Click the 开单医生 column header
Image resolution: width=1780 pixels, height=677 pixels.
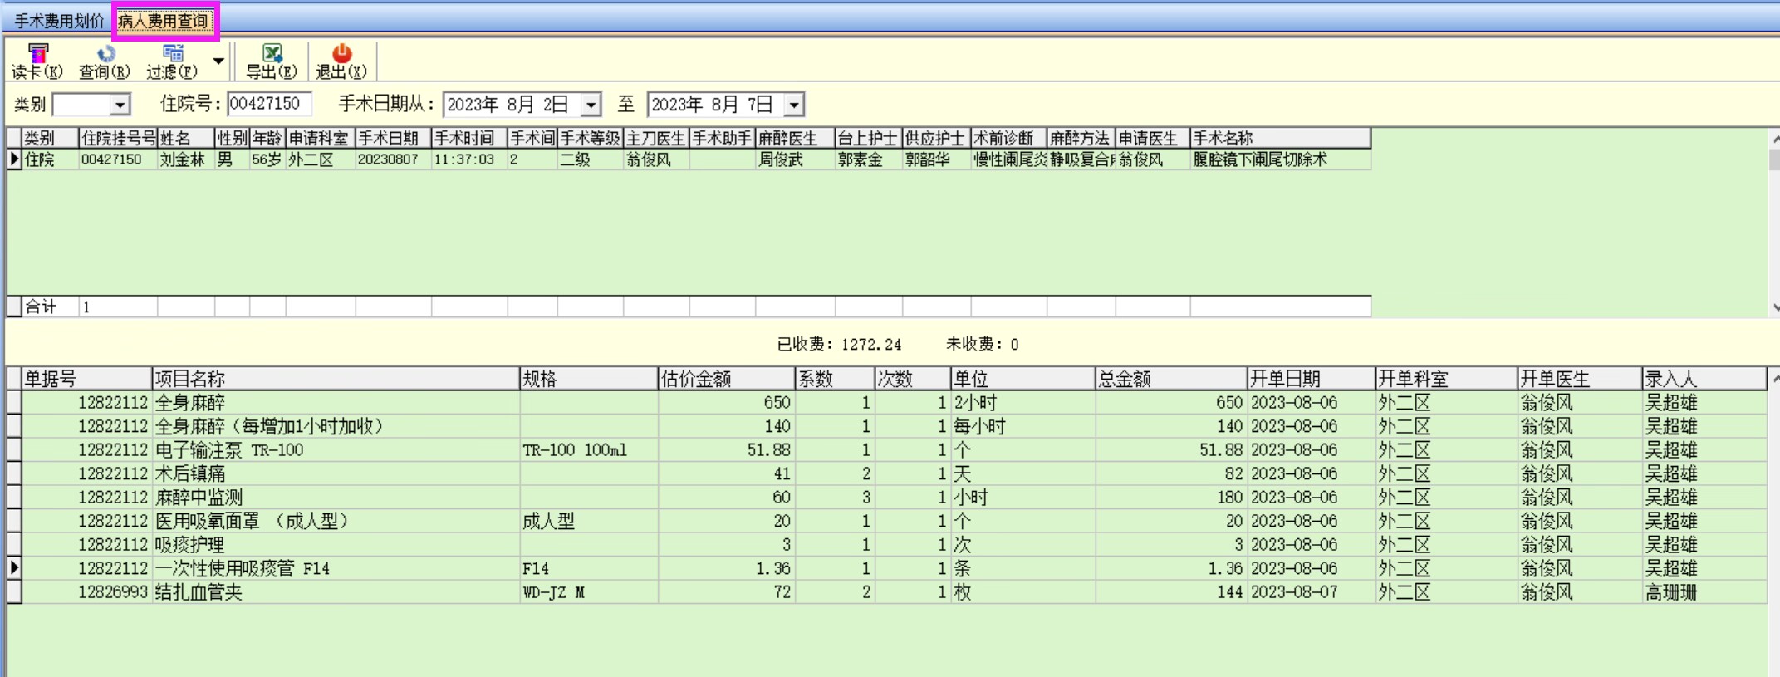[x=1580, y=379]
